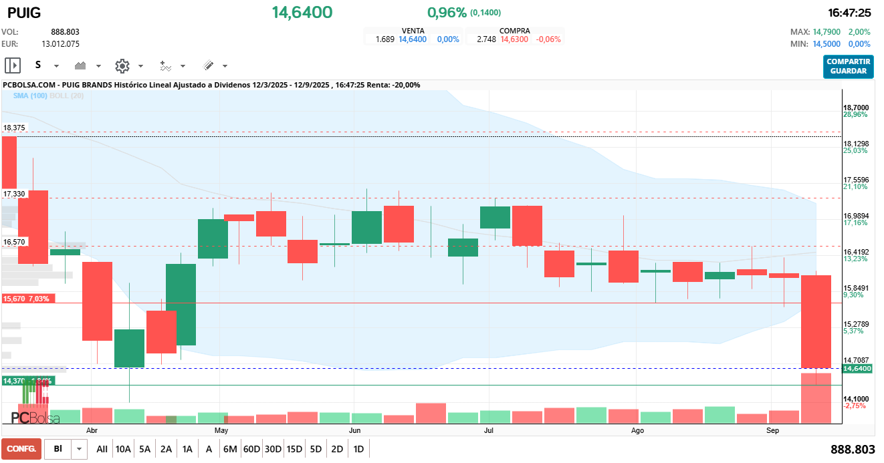The image size is (884, 463).
Task: Click the chart title PCBOLSA.COM - PUIG BRANDS
Action: [58, 85]
